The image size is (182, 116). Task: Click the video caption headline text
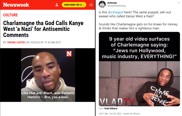point(139,48)
